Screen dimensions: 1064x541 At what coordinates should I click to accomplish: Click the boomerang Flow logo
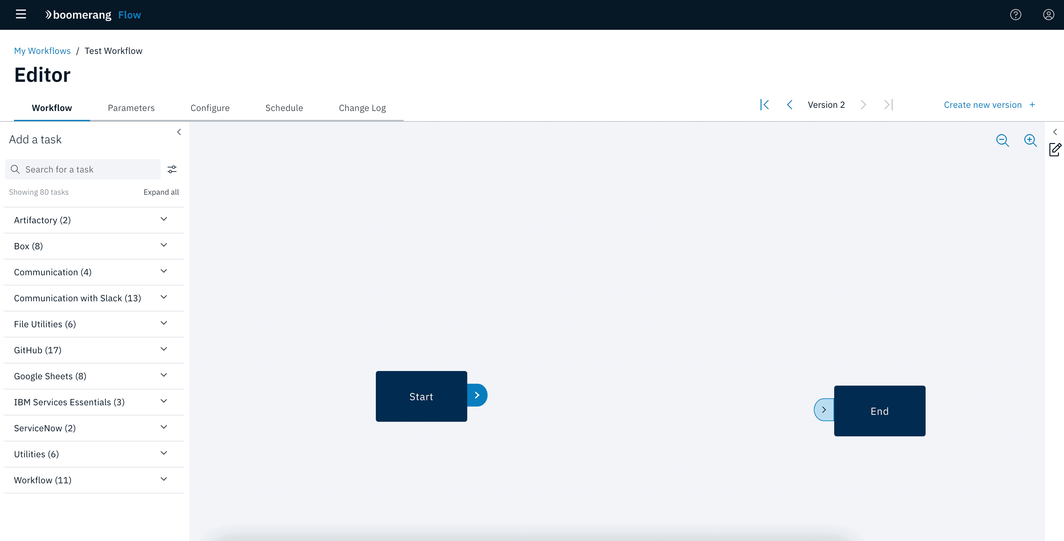click(93, 15)
